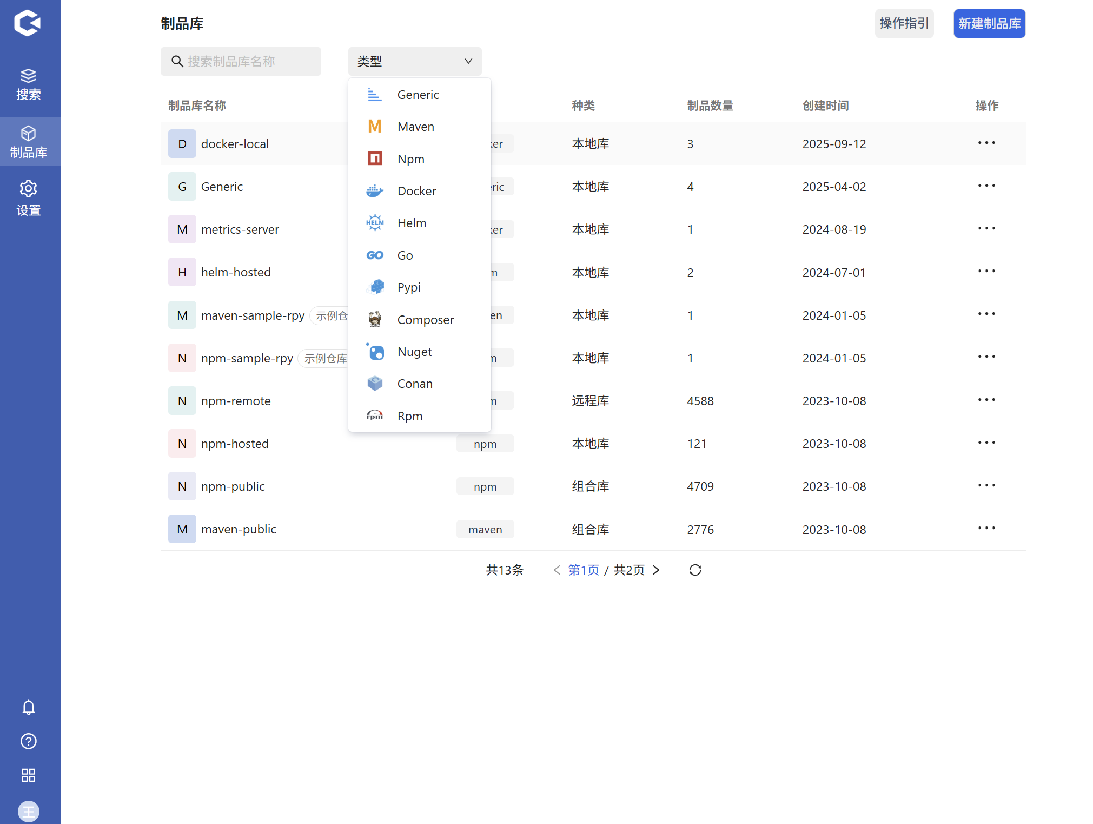Click the home logo at top-left
Screen dimensions: 1093x824
(x=28, y=23)
